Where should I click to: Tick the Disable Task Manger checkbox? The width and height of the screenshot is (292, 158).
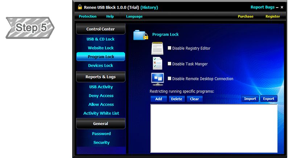point(169,64)
